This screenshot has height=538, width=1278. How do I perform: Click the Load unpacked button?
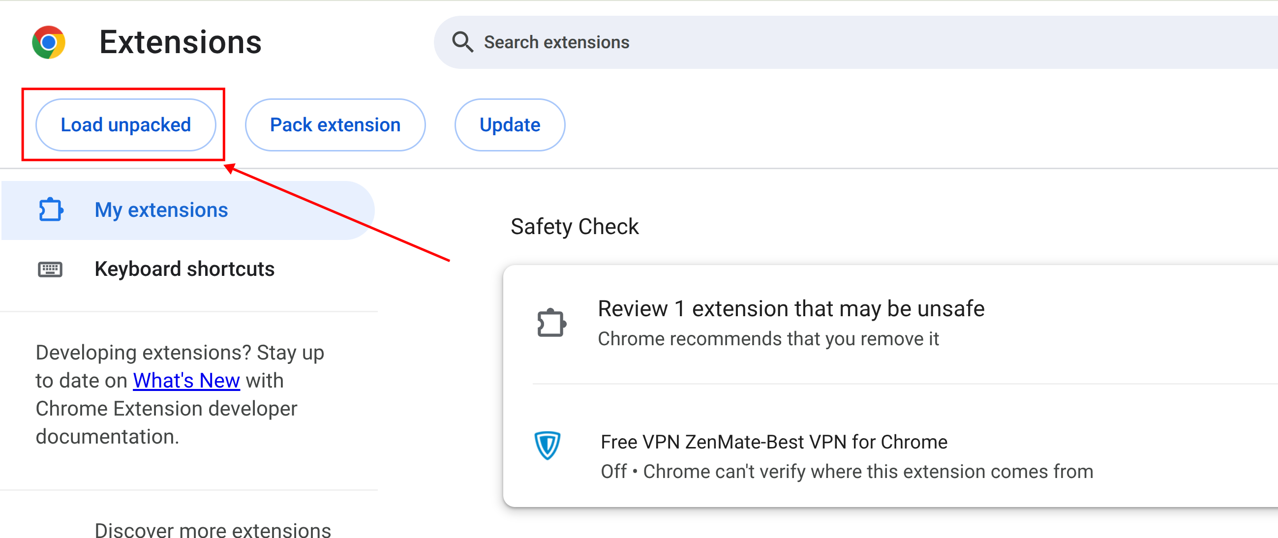tap(125, 125)
